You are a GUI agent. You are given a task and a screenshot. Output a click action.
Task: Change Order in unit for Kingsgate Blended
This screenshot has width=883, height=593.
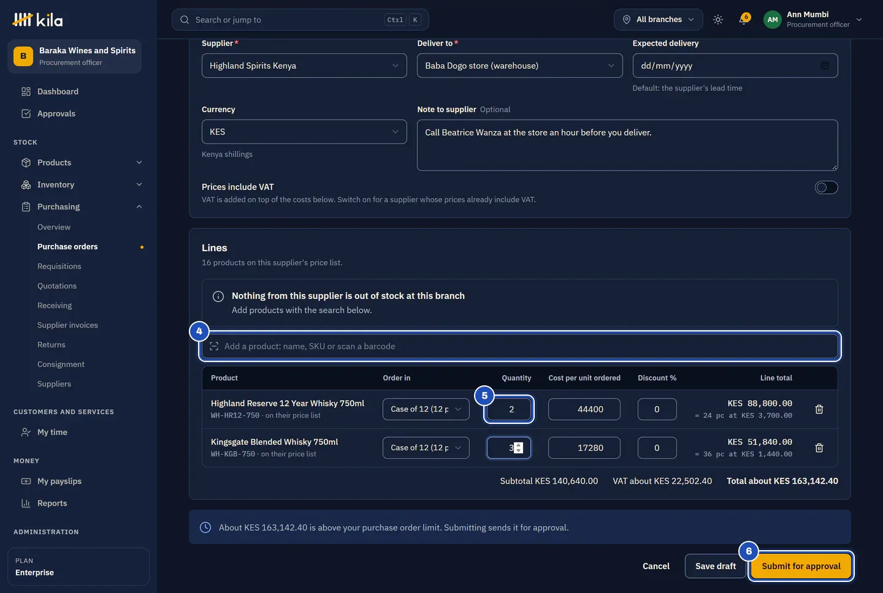[426, 448]
